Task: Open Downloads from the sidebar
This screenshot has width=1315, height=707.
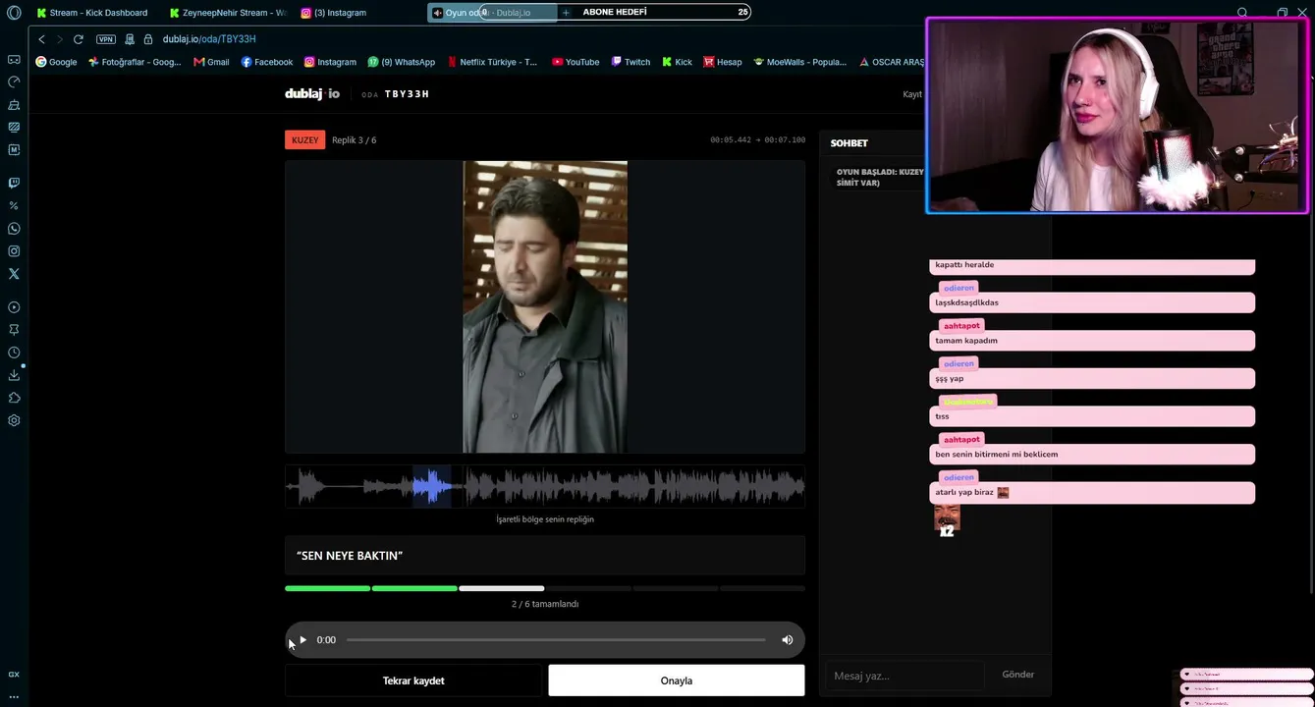Action: [14, 375]
